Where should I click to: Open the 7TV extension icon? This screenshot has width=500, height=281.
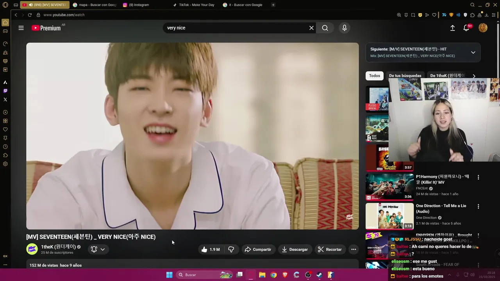[x=444, y=15]
